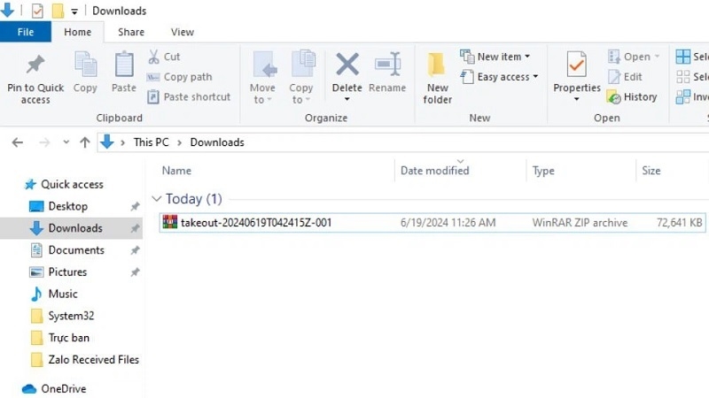709x398 pixels.
Task: Click the Paste icon in ribbon
Action: [x=124, y=65]
